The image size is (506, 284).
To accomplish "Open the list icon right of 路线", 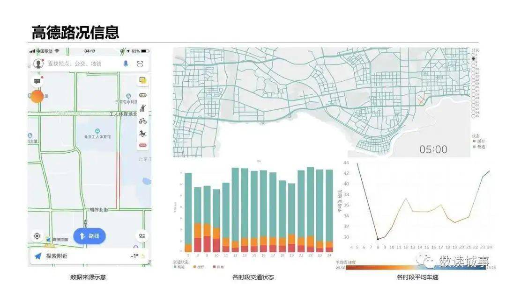I will tap(142, 236).
